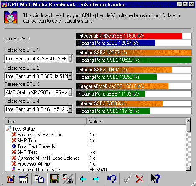This screenshot has width=196, height=186.
Task: Open the Reference CPU 4 dropdown
Action: [x=70, y=109]
